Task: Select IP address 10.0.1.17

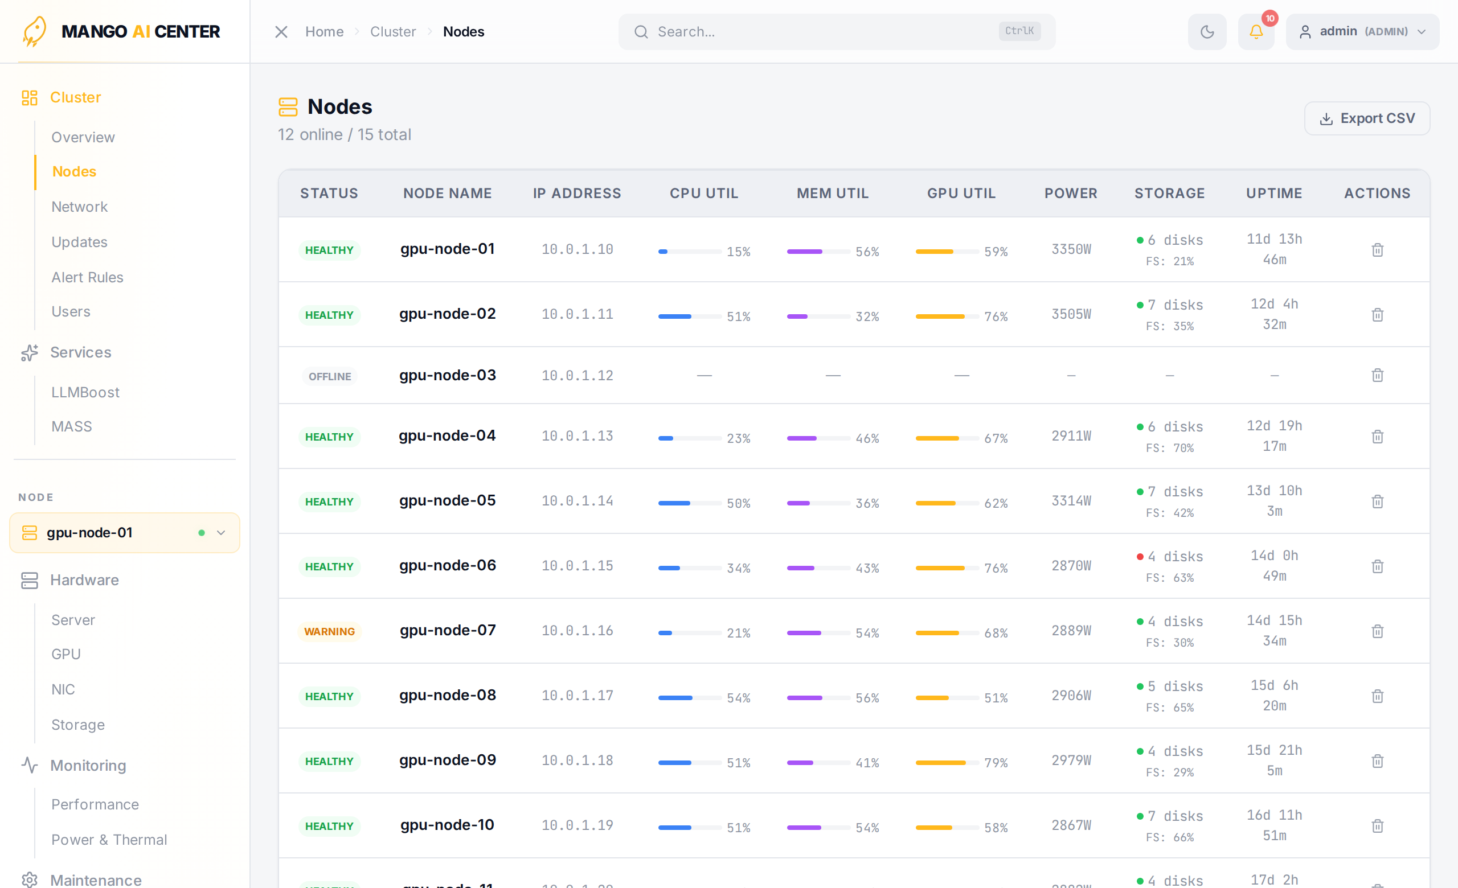Action: tap(577, 696)
